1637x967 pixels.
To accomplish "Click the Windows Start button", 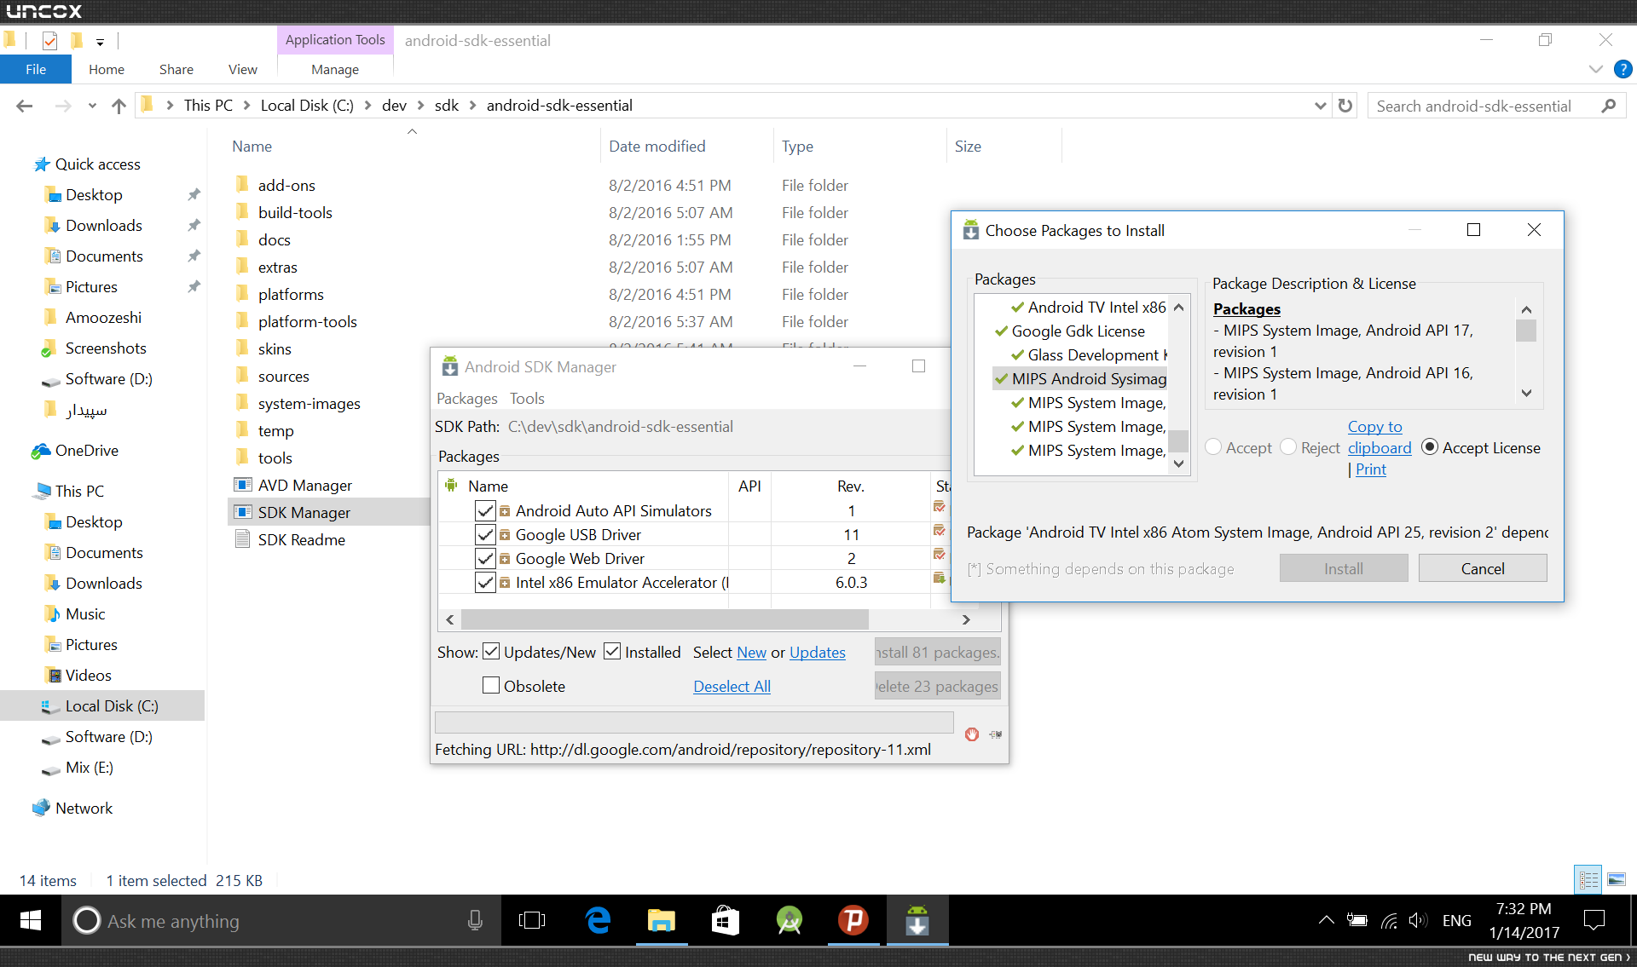I will pos(31,921).
